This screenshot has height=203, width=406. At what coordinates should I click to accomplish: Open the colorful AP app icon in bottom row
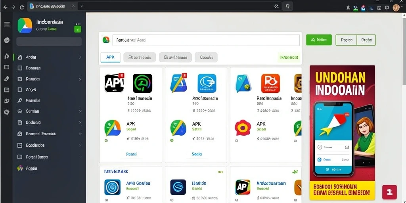(243, 187)
